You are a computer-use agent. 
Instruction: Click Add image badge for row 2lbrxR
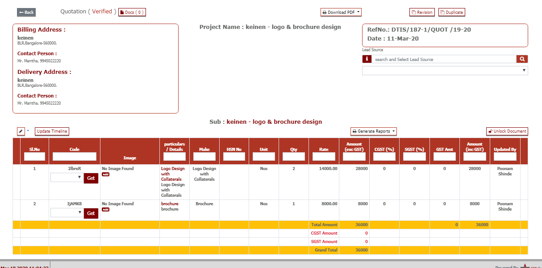point(105,175)
